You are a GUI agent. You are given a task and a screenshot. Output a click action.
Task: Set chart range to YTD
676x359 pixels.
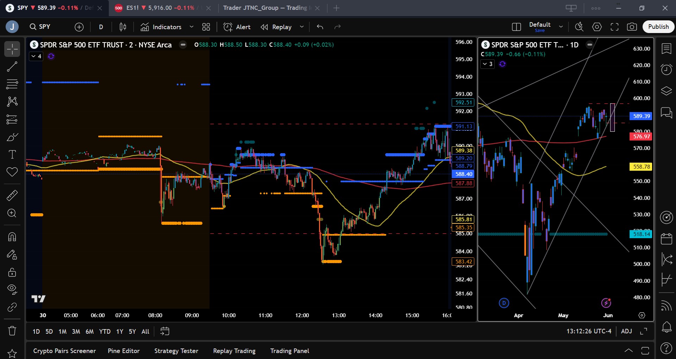coord(105,331)
